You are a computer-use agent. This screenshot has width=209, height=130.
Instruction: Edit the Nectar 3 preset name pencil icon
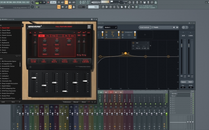[116, 27]
